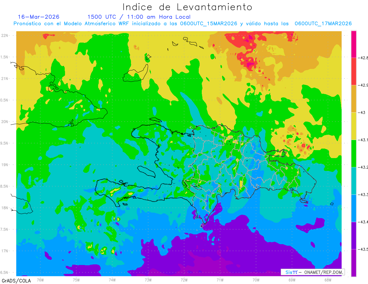
Task: Click the legend value "-42.8"
Action: coord(362,58)
